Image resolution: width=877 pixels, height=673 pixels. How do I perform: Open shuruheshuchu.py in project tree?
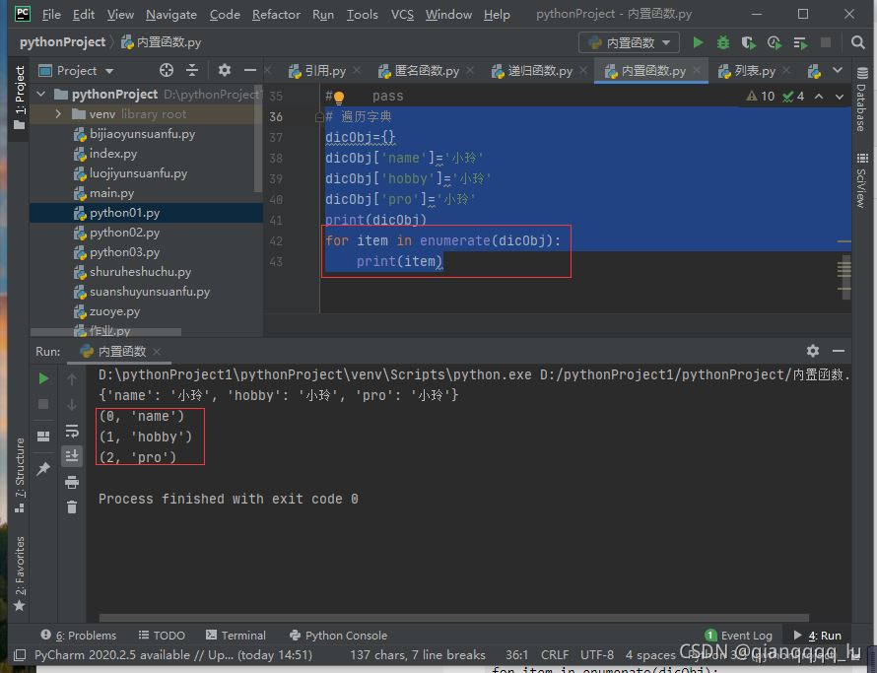coord(140,272)
